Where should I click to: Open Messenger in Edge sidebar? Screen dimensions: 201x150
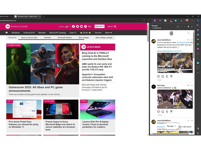point(198,49)
